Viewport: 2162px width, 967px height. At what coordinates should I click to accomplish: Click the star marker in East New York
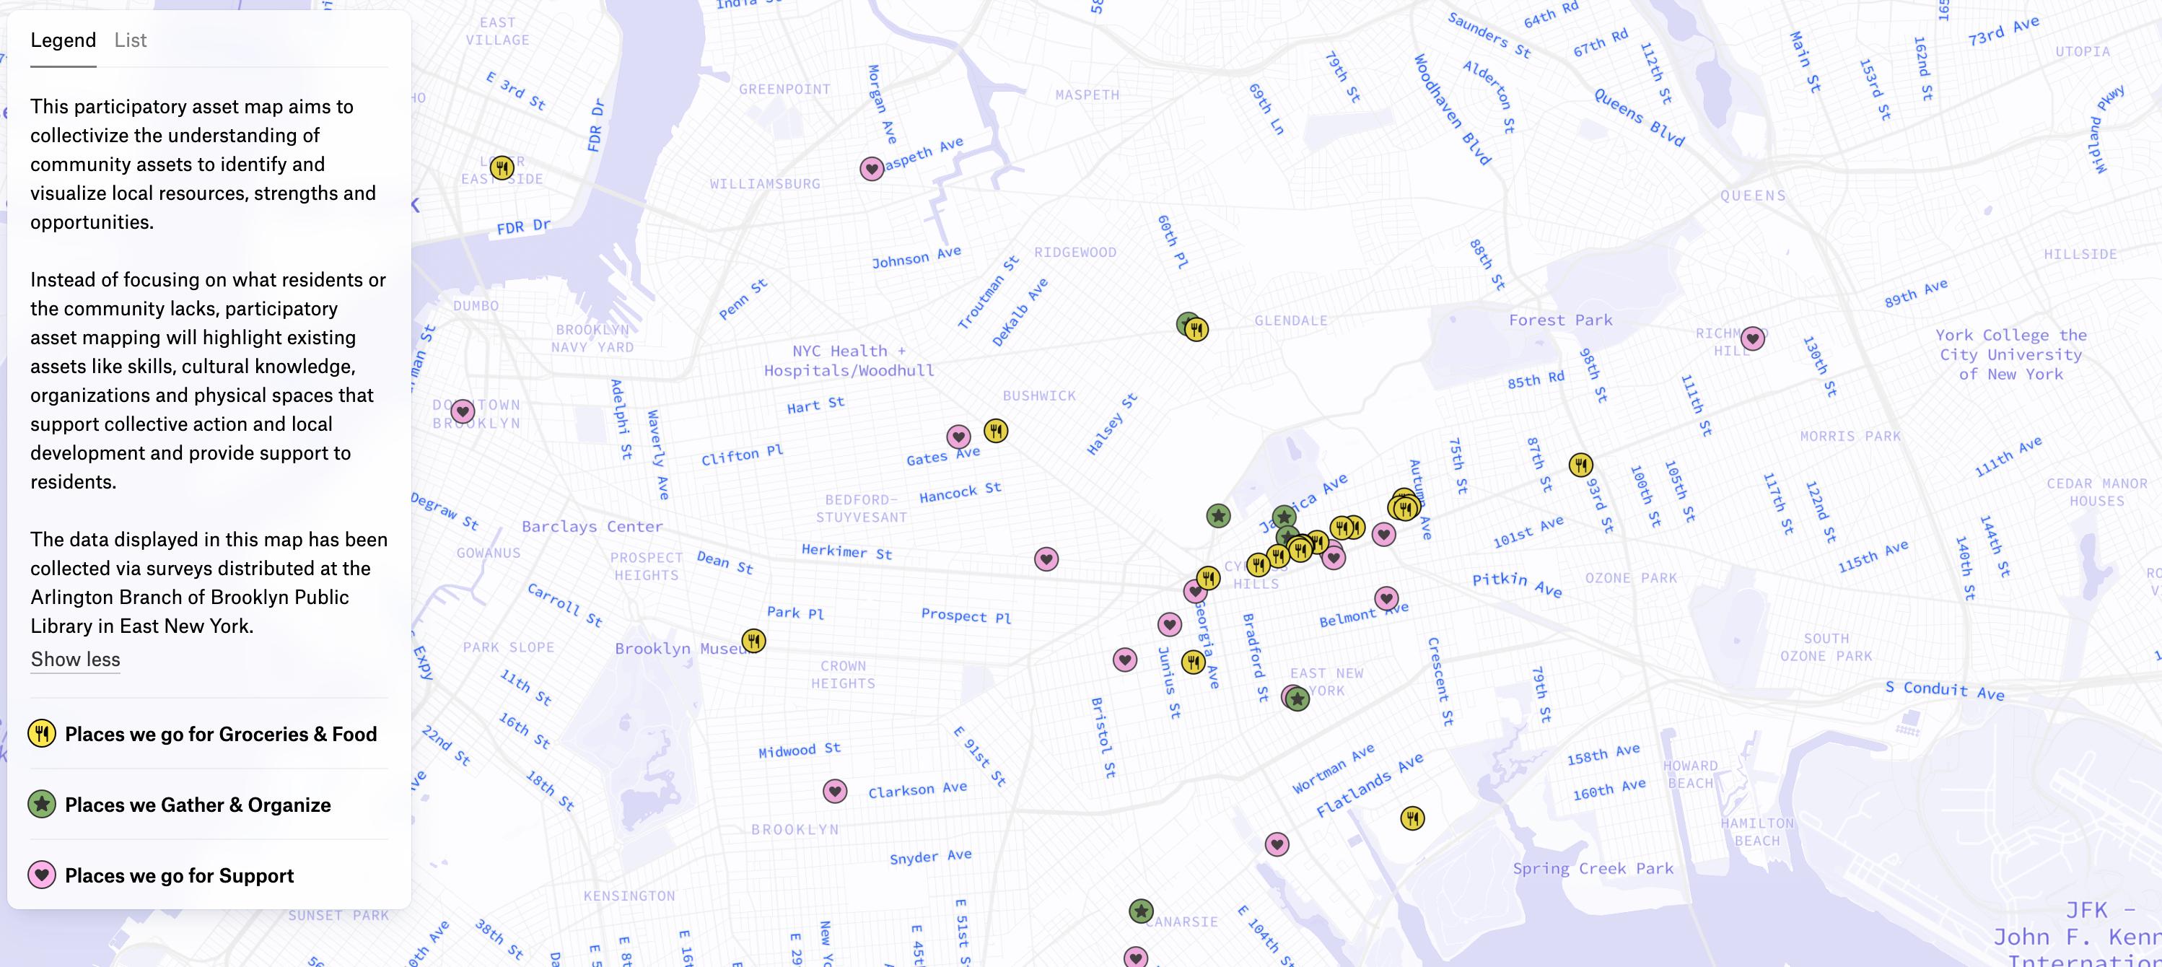[1298, 699]
